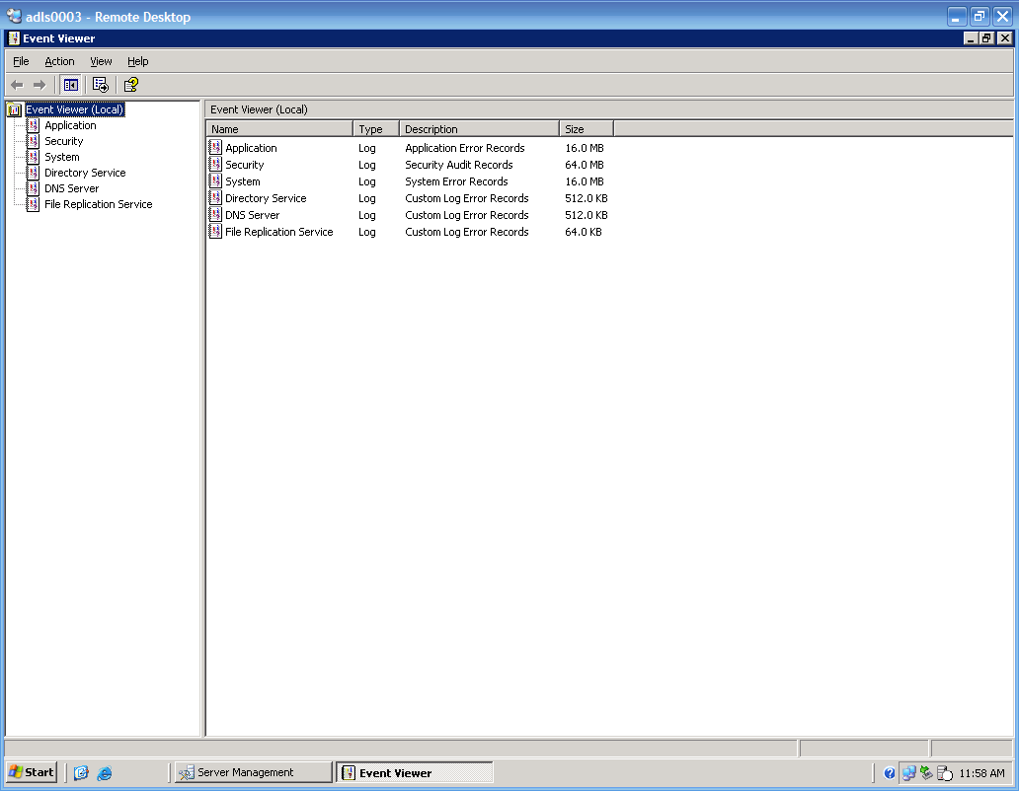Open the Start menu
1019x791 pixels.
tap(32, 772)
